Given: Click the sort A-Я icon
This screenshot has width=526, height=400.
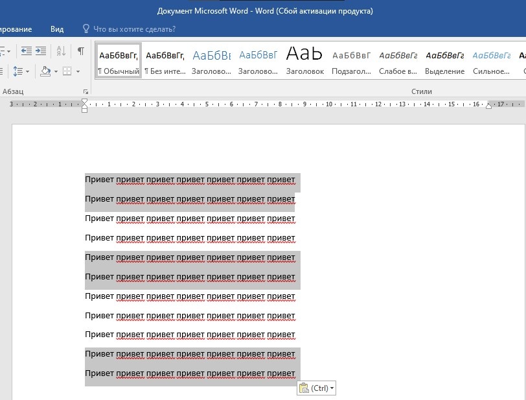Looking at the screenshot, I should point(61,51).
